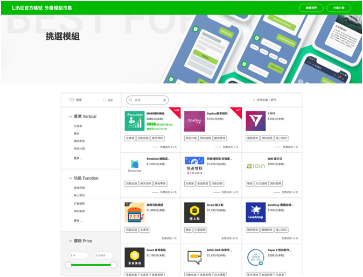Expand more Vertical options via 更多
Viewport: 363px width, 277px height.
coord(78,158)
